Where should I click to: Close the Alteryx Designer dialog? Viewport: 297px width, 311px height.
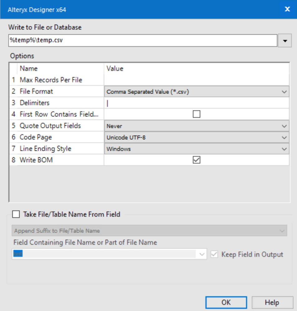(287, 9)
